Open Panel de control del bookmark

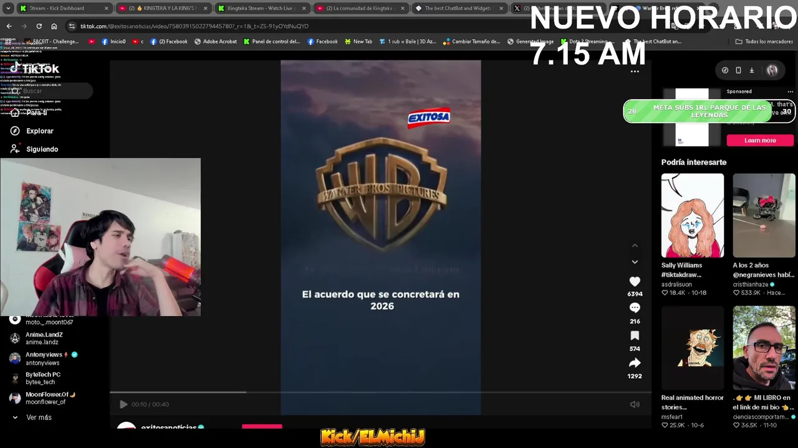pyautogui.click(x=272, y=42)
